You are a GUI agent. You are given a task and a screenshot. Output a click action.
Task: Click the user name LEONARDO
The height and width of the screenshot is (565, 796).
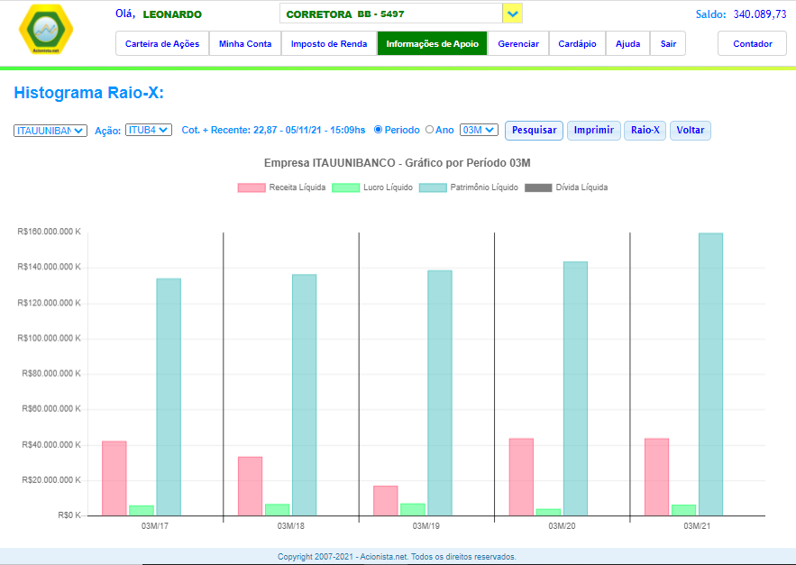pyautogui.click(x=172, y=14)
